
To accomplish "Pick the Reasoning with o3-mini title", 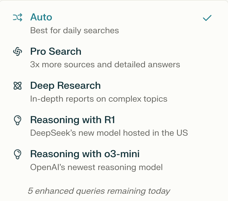I will point(85,154).
